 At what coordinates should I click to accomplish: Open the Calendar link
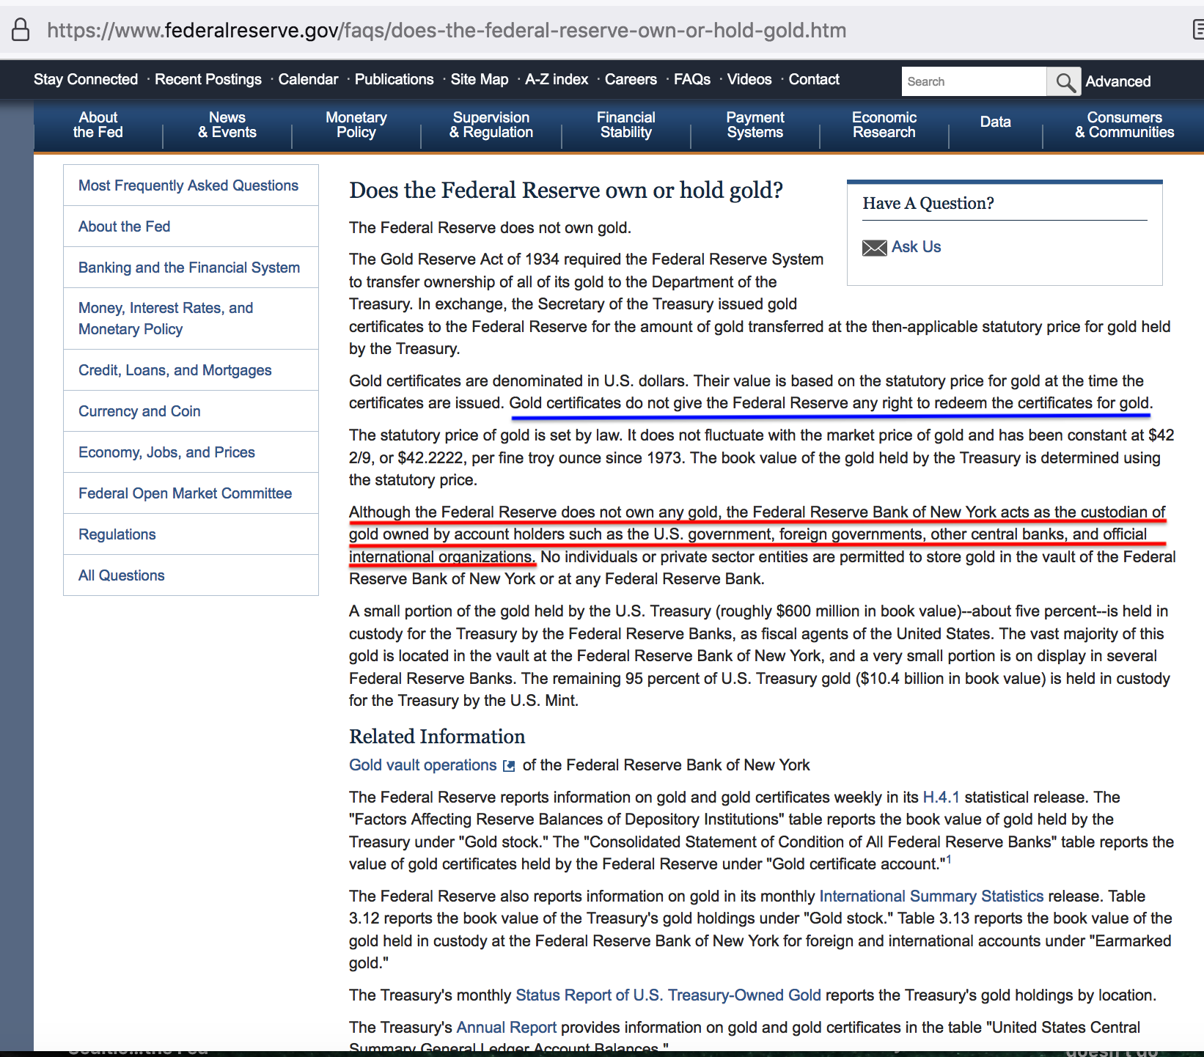(308, 79)
